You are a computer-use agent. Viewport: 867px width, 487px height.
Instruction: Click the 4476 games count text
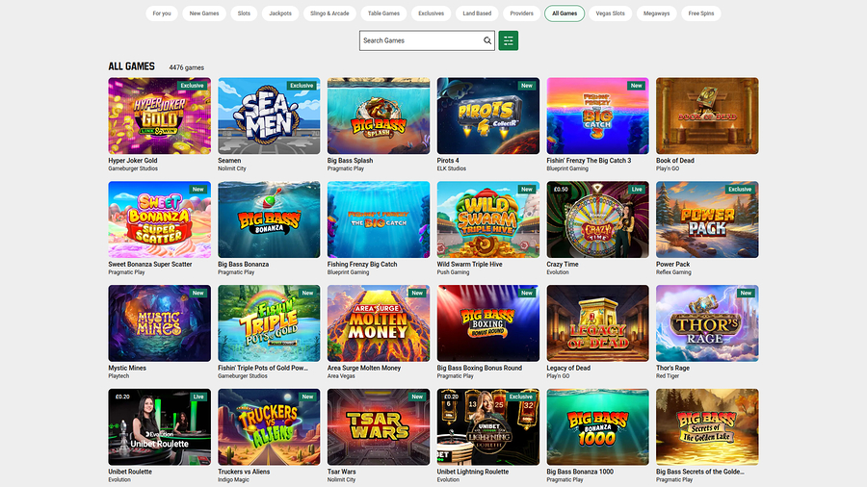pos(186,67)
